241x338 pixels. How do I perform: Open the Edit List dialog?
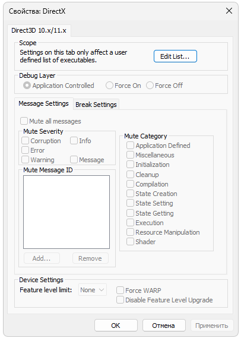pos(175,56)
